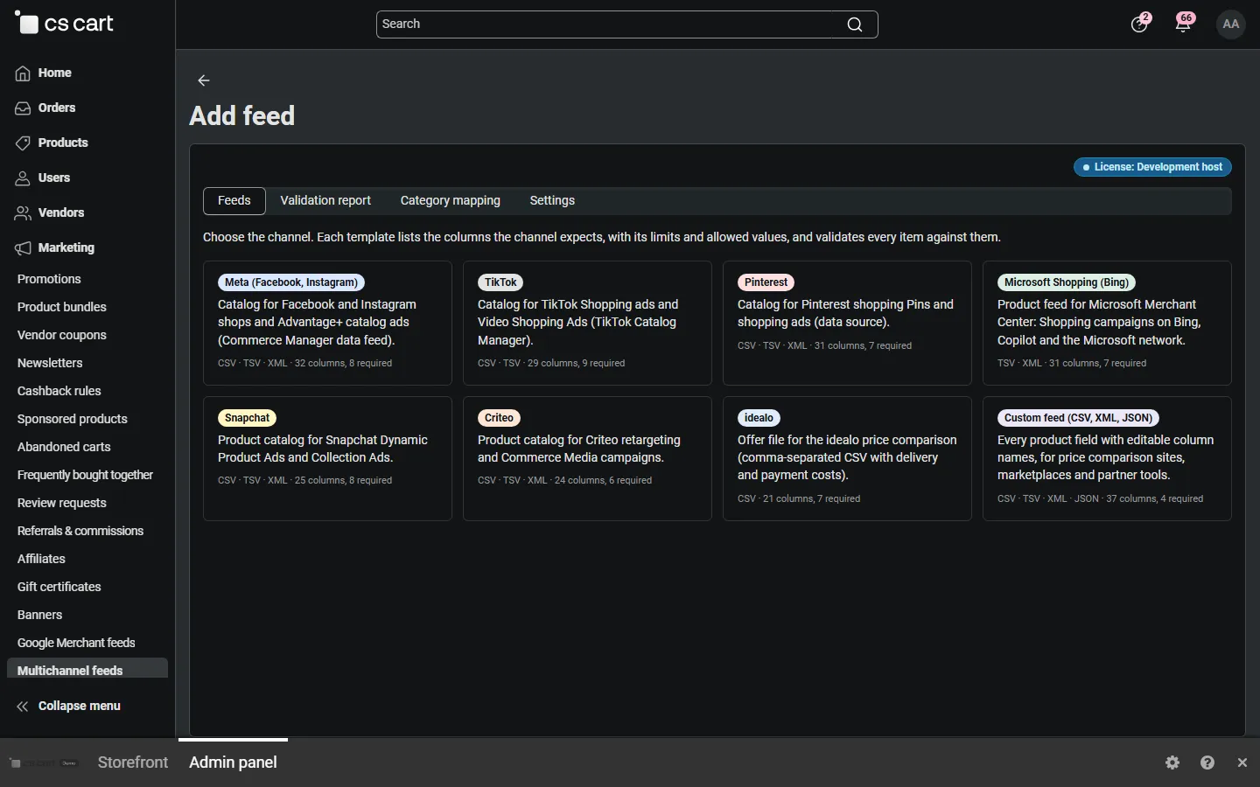Open Product bundles in the sidebar

[62, 308]
